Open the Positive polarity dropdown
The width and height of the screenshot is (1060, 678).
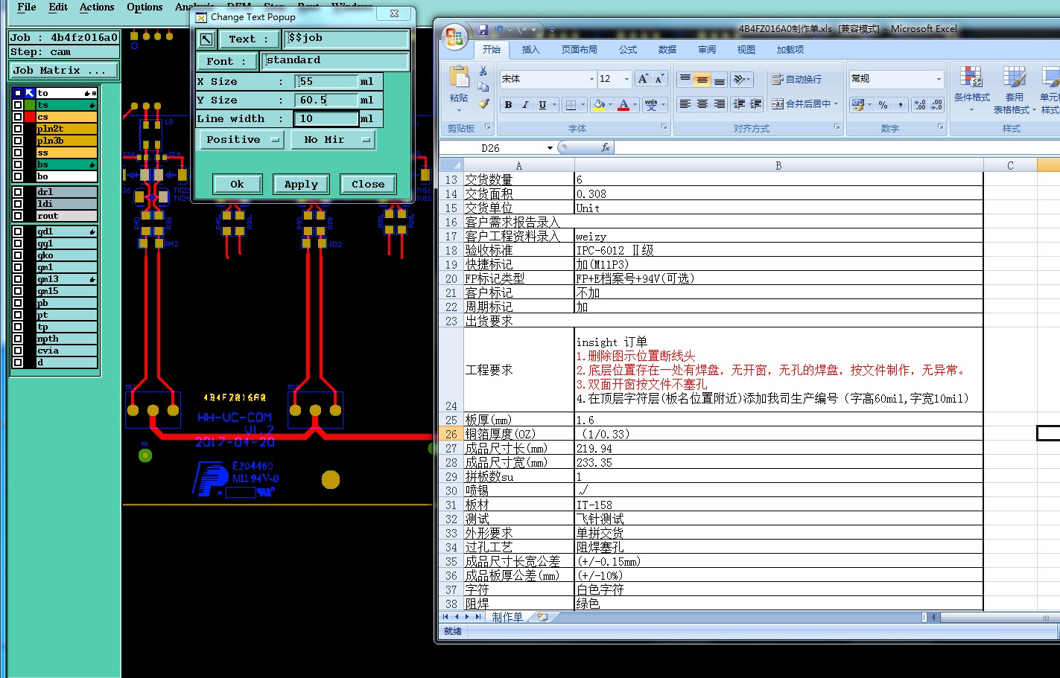(242, 140)
